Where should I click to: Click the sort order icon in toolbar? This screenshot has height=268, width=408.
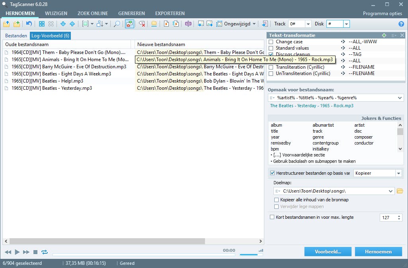[100, 24]
